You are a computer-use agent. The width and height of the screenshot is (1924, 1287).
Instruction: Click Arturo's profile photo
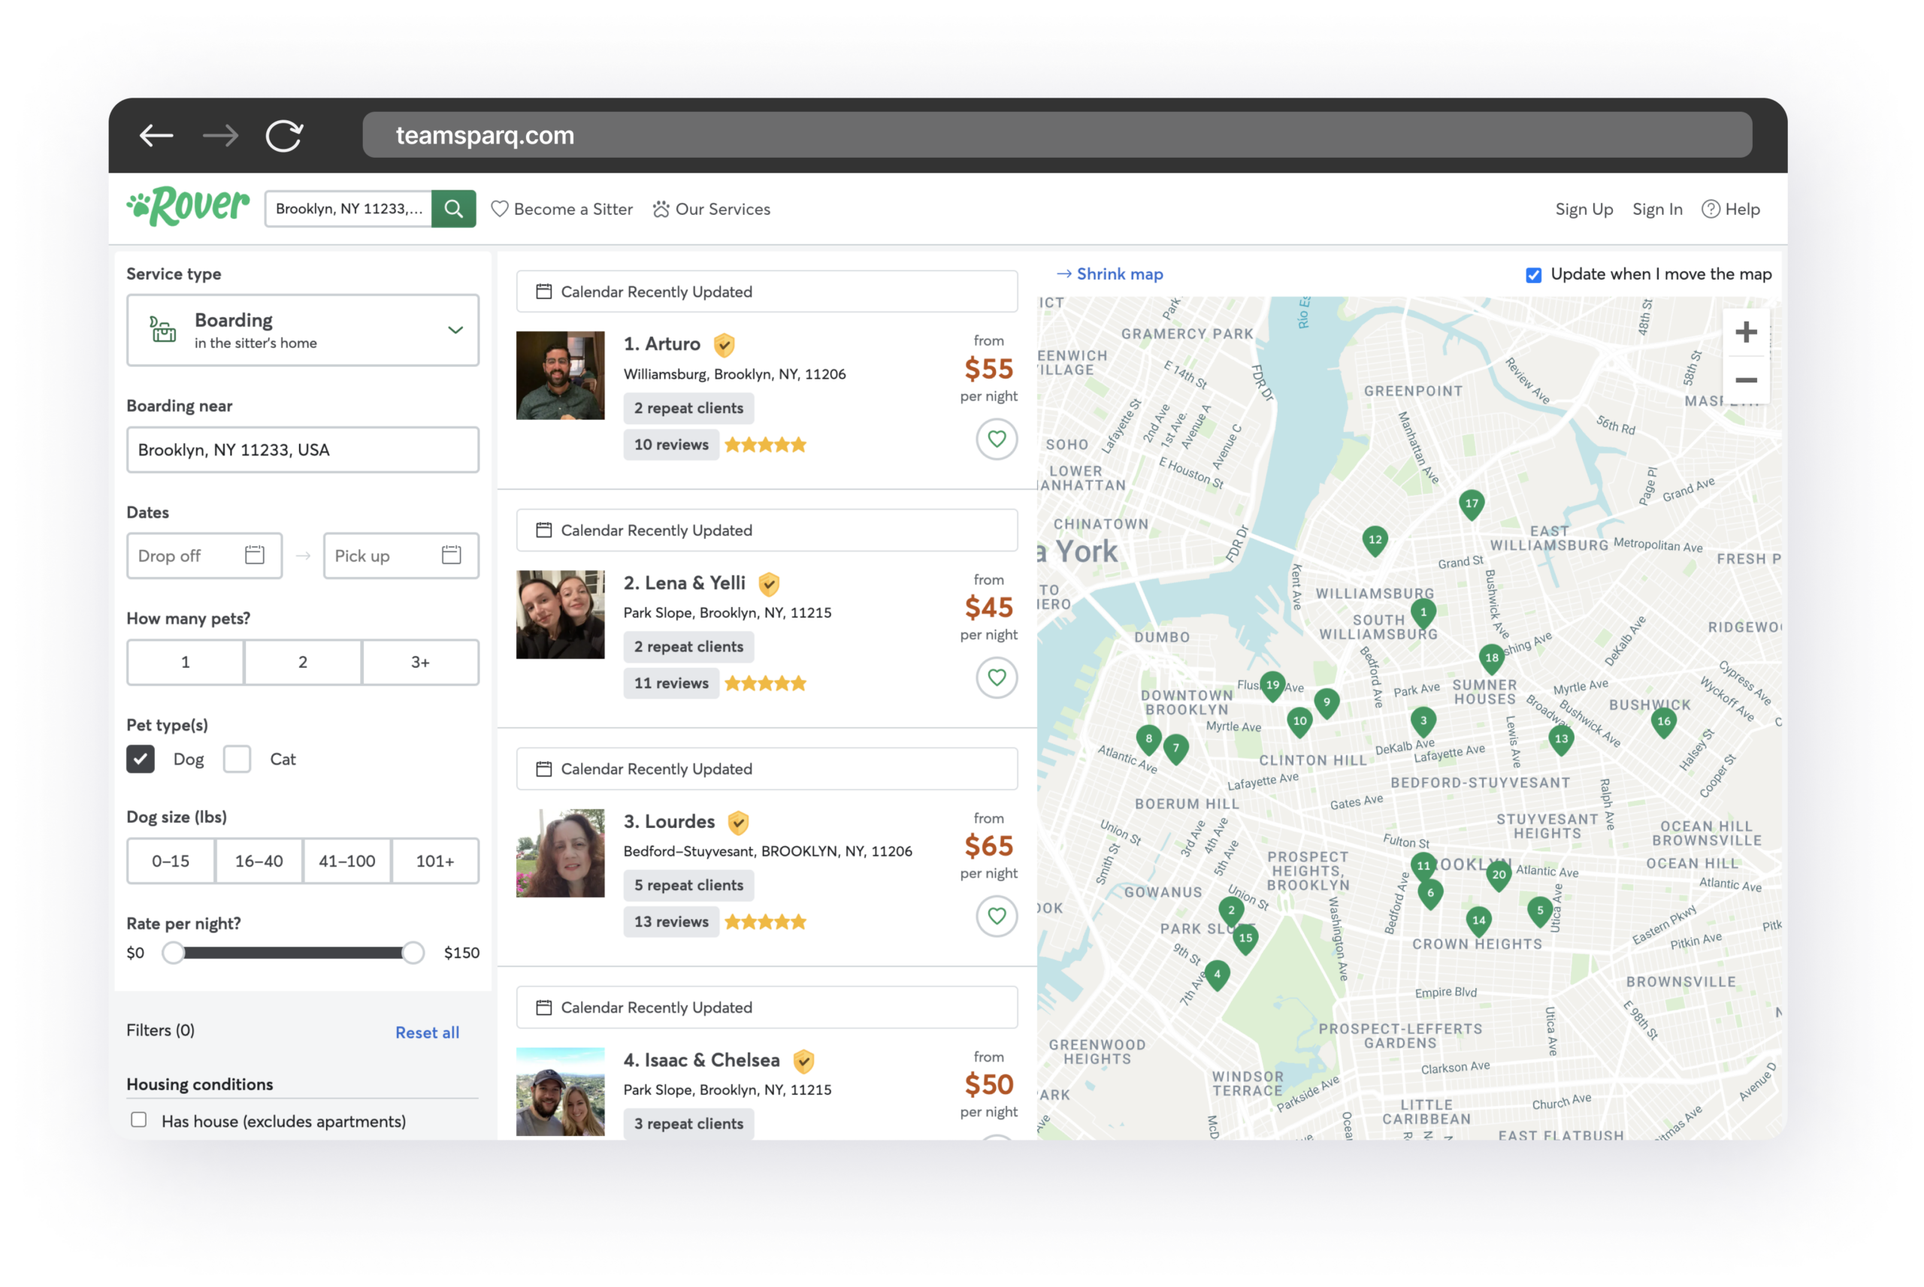[560, 375]
